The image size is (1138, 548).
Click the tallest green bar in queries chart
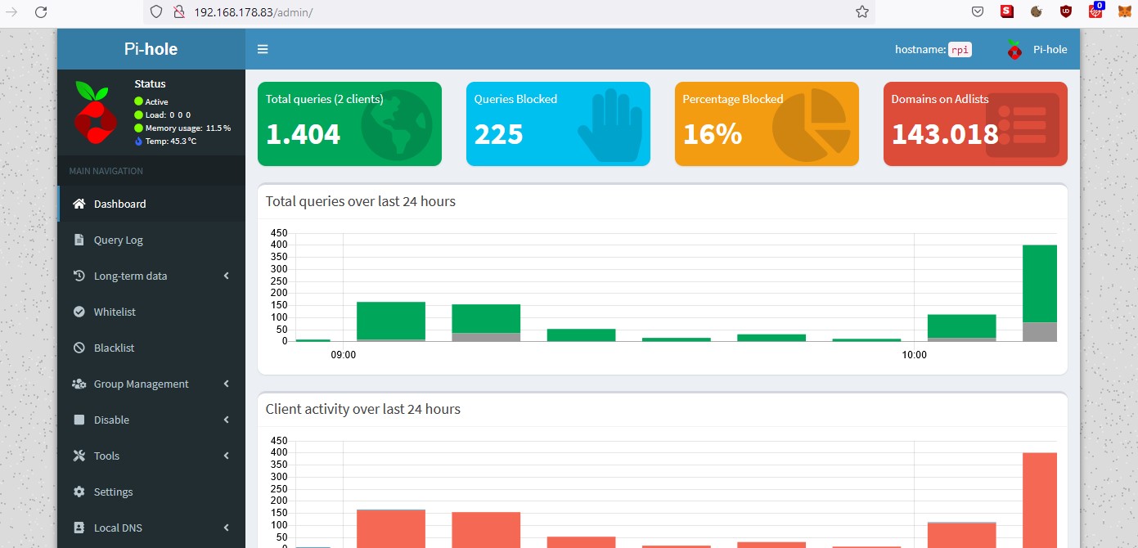click(x=1039, y=283)
